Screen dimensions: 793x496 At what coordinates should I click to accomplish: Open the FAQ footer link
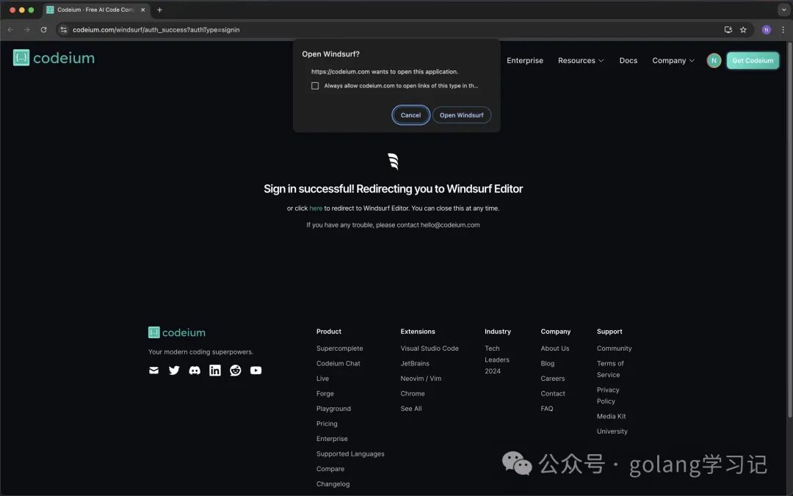pyautogui.click(x=547, y=409)
